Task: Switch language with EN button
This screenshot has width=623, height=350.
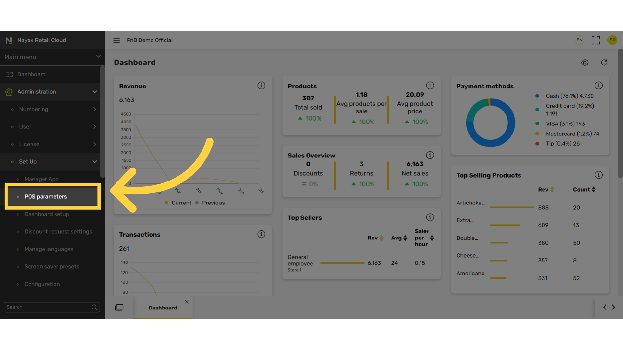Action: (x=579, y=40)
